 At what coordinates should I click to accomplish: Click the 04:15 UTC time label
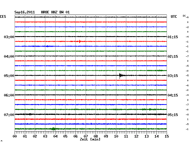(173, 95)
